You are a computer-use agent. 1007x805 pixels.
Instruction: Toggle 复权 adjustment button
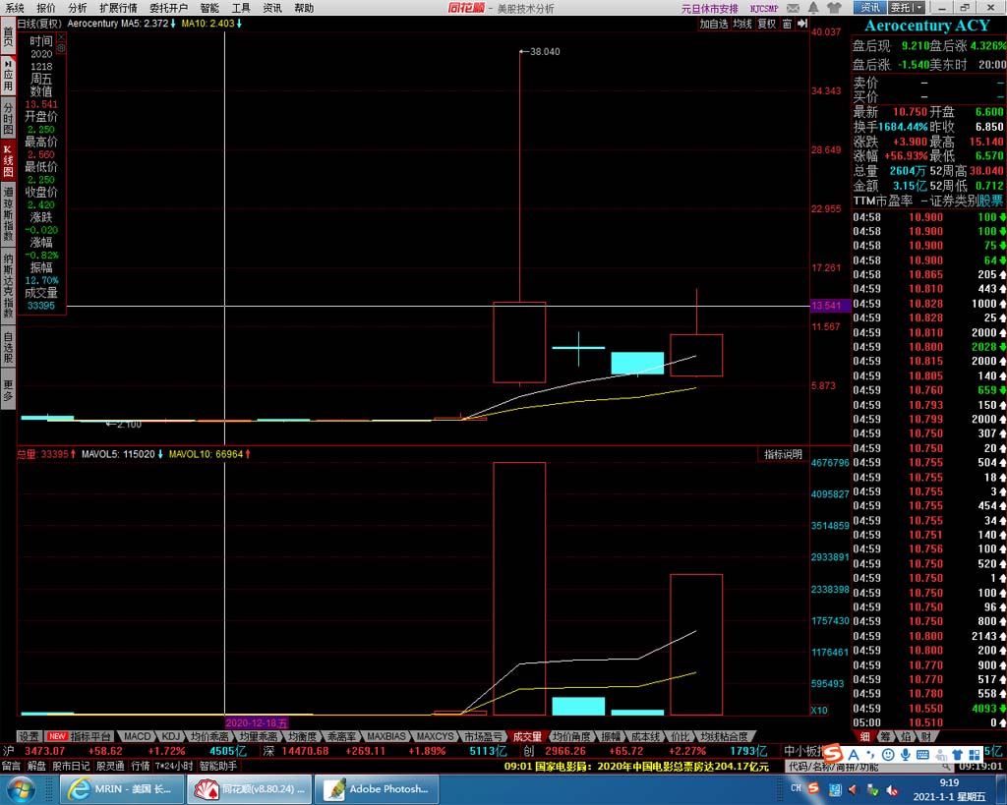[767, 24]
